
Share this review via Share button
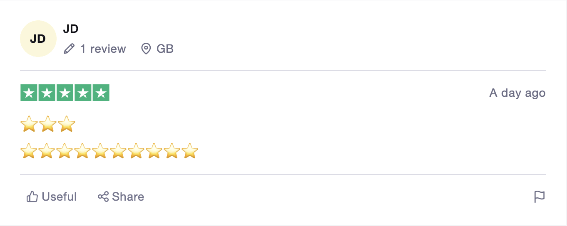[x=121, y=197]
